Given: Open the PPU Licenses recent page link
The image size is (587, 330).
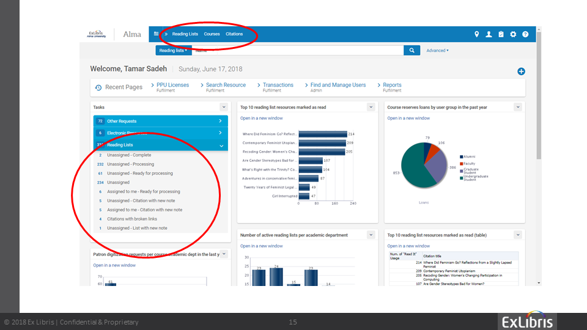Looking at the screenshot, I should pos(172,85).
